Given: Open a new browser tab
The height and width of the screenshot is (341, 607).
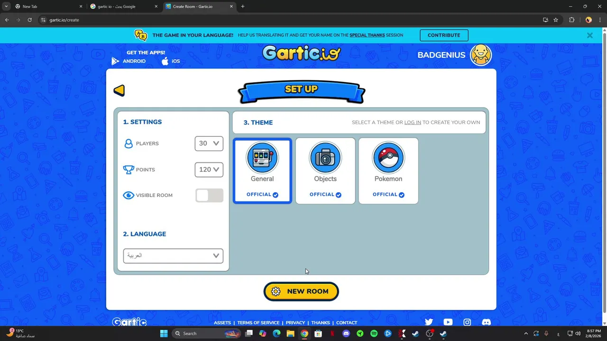Looking at the screenshot, I should pyautogui.click(x=243, y=7).
